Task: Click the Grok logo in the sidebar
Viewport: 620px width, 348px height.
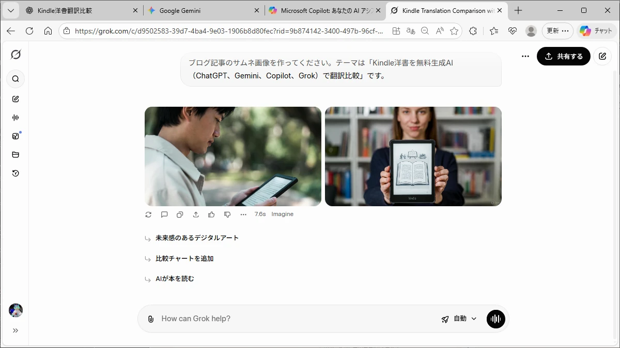Action: point(16,55)
